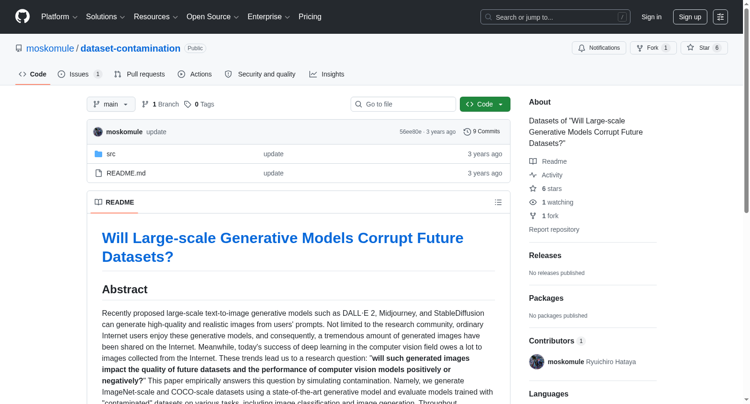Click the Sign in link
This screenshot has width=750, height=404.
[652, 17]
